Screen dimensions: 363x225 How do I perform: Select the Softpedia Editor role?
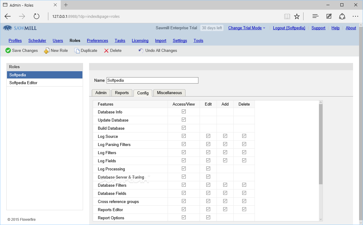[45, 83]
